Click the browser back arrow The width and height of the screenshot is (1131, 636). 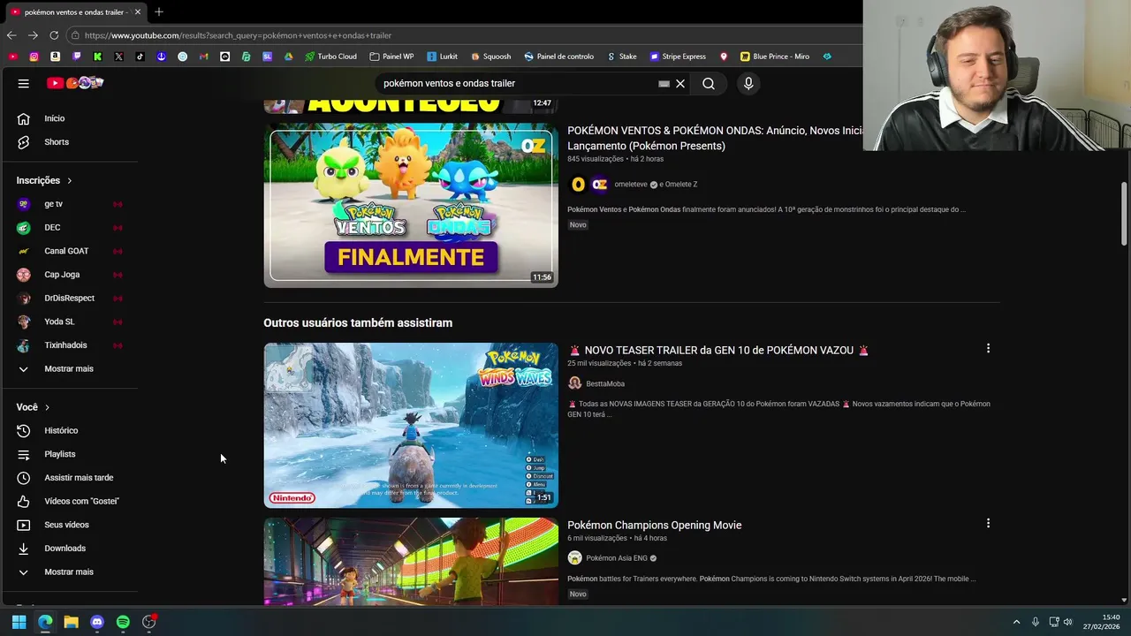click(11, 35)
